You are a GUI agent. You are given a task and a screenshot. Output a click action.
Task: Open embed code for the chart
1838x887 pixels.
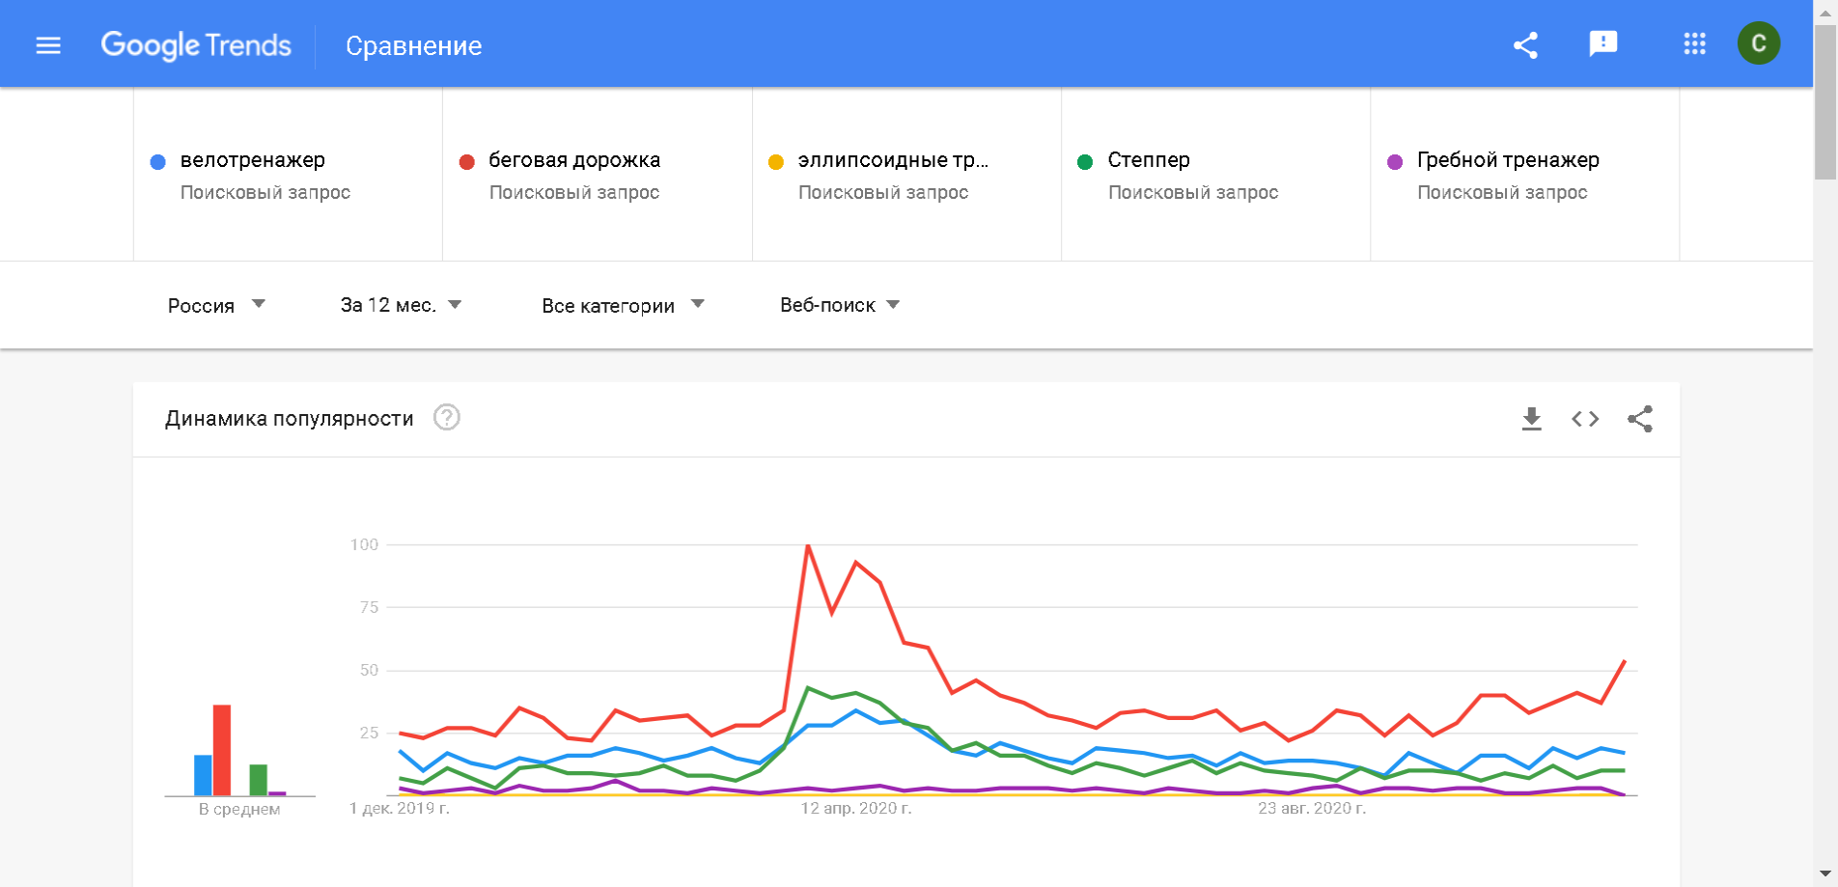click(x=1585, y=419)
